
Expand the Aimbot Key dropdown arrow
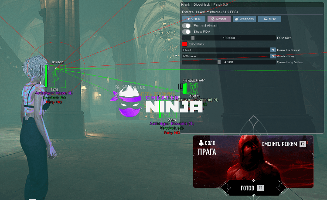273,56
